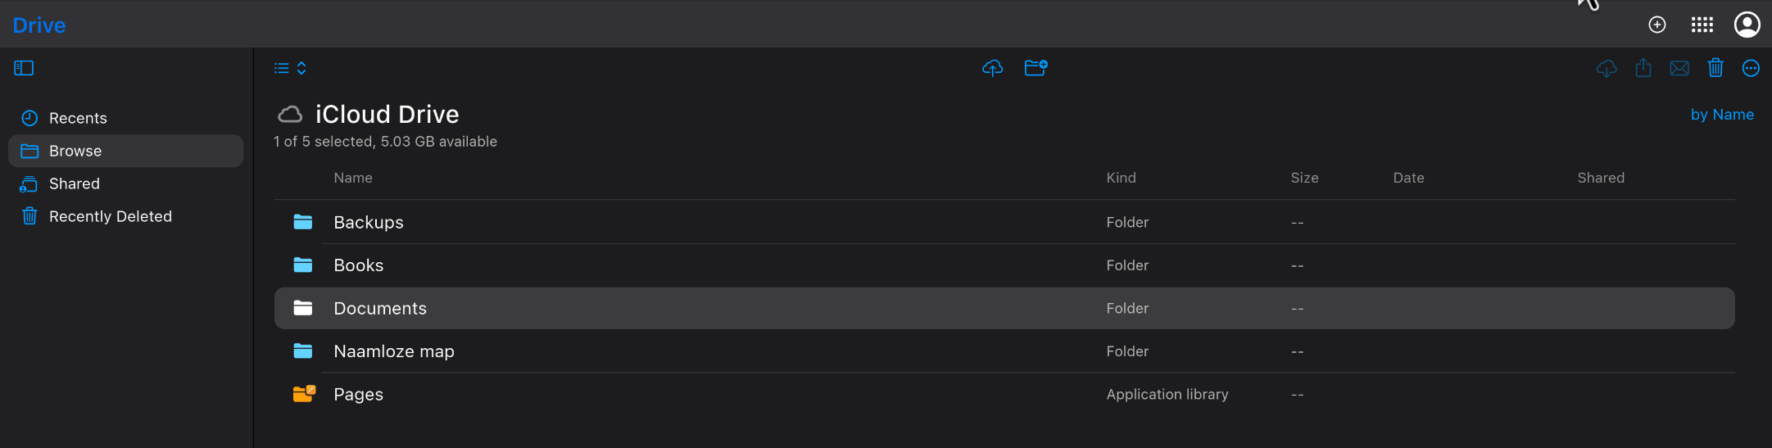Share the selected item via share icon
This screenshot has height=448, width=1772.
point(1643,68)
